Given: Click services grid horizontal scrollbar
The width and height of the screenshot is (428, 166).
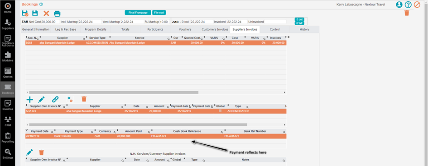Looking at the screenshot, I should [114, 92].
